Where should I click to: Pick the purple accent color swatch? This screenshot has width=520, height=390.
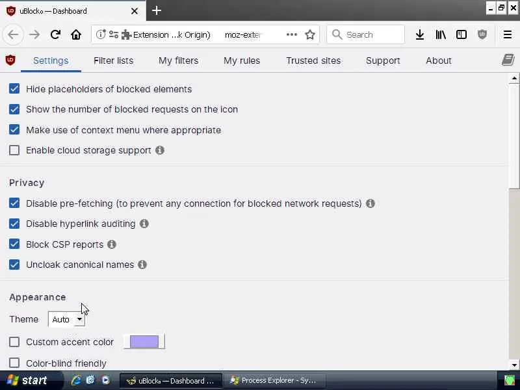pos(144,342)
